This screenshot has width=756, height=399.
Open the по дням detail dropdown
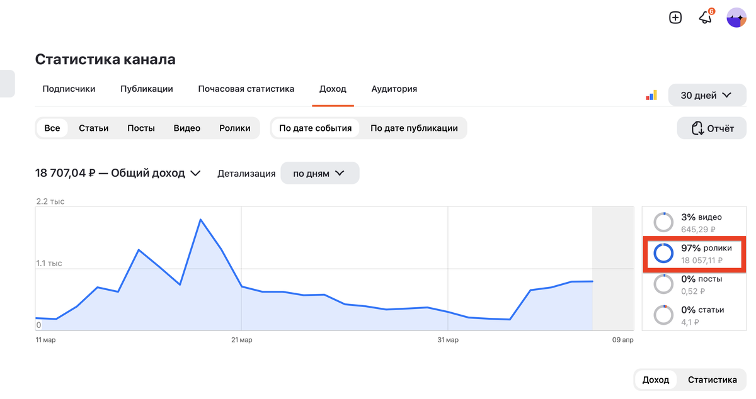click(x=319, y=172)
